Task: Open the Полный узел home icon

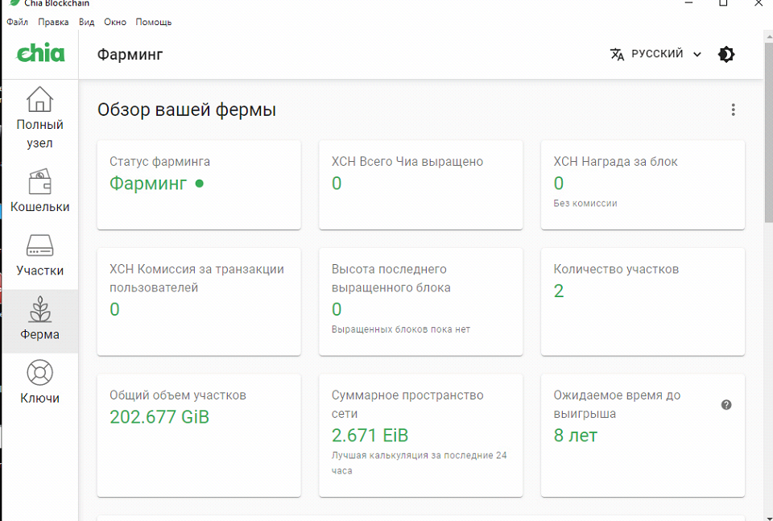Action: [39, 99]
